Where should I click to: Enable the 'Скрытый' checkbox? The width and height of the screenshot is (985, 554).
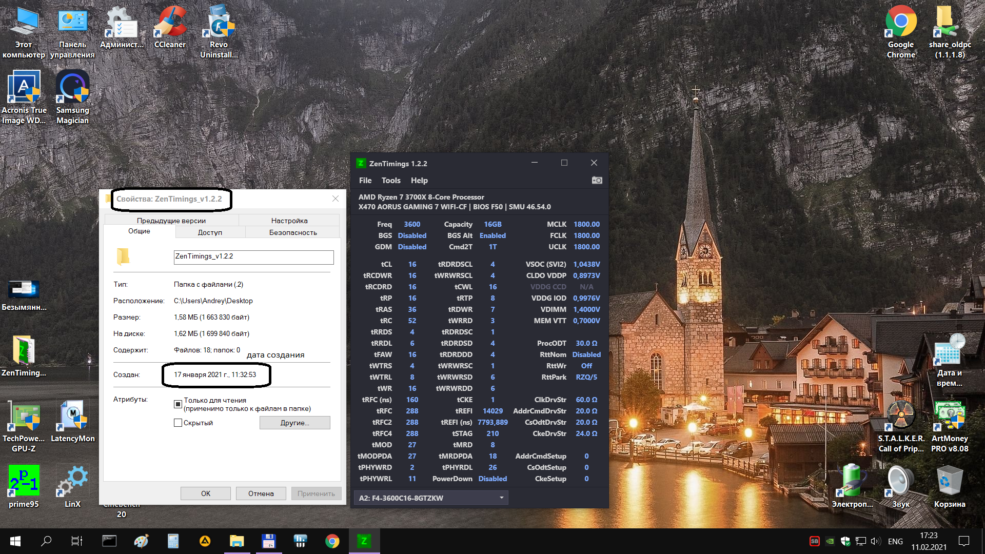coord(178,423)
